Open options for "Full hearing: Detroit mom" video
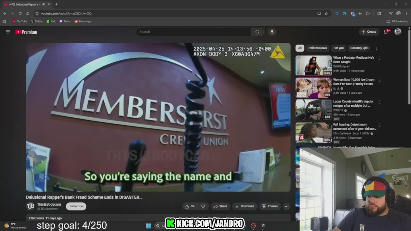Image resolution: width=411 pixels, height=231 pixels. tap(380, 125)
